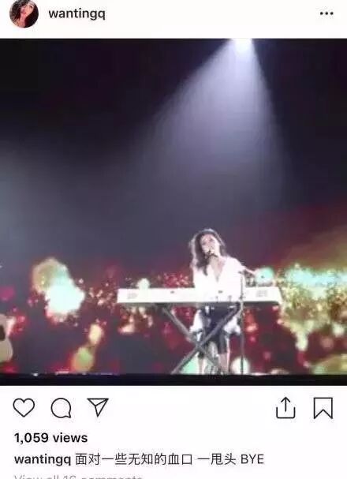Send post using the paper plane icon

98,407
